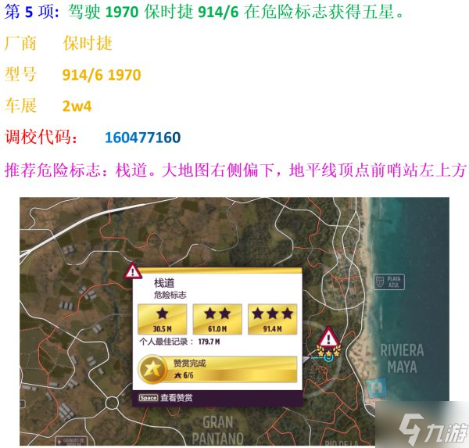
Task: Click the 栈道 danger sign title
Action: (164, 283)
